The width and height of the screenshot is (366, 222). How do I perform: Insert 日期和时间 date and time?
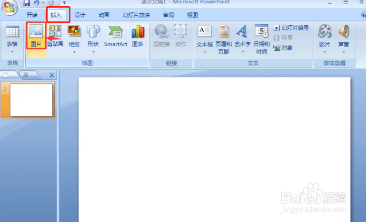tap(262, 40)
